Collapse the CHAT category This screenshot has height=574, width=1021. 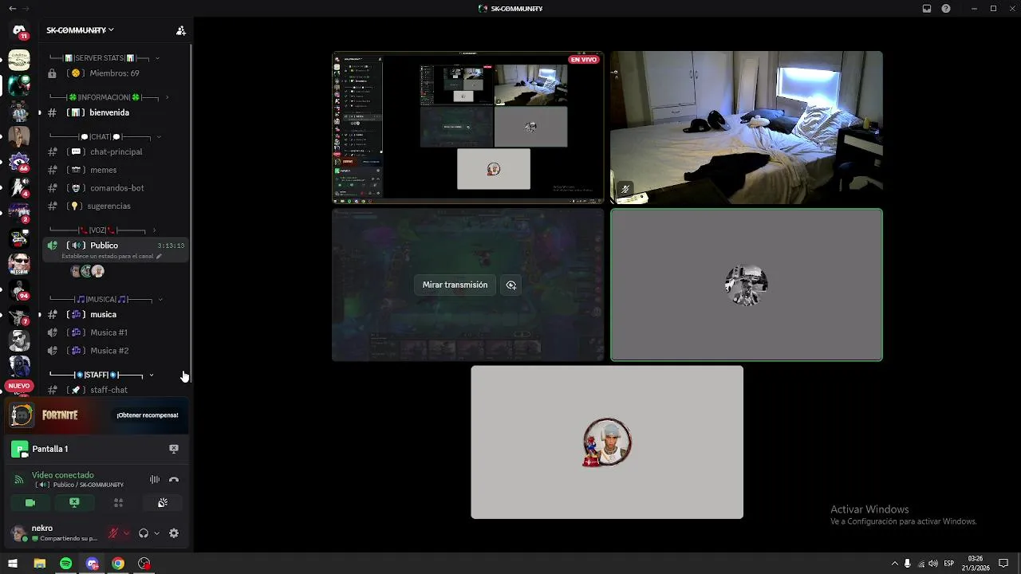click(104, 136)
